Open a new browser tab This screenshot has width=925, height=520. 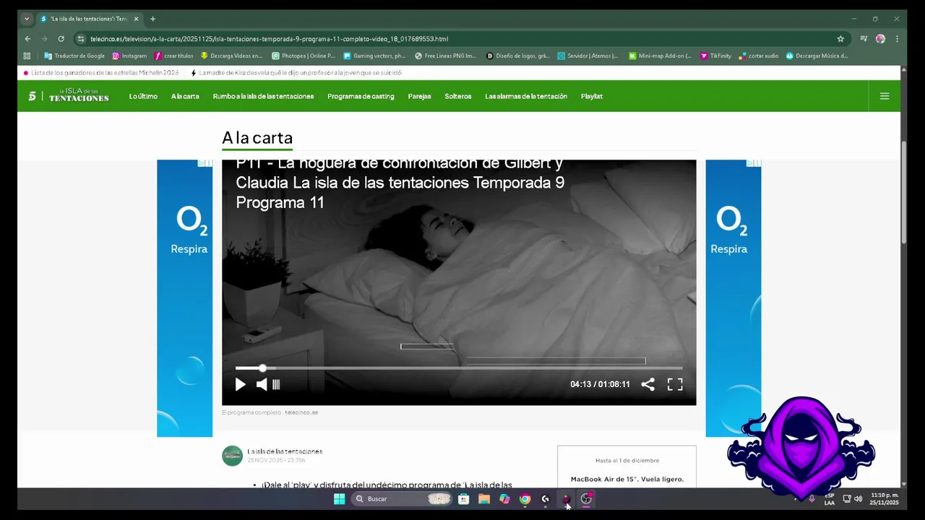[x=152, y=19]
